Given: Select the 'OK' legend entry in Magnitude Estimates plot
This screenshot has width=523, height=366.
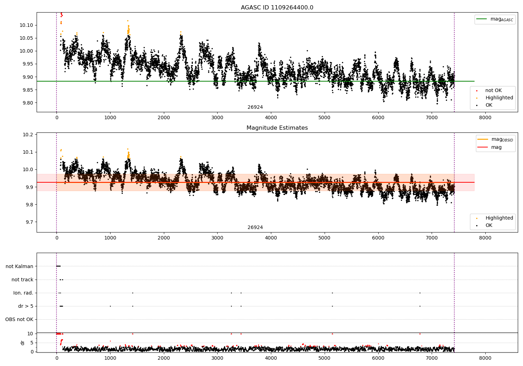Looking at the screenshot, I should 489,226.
